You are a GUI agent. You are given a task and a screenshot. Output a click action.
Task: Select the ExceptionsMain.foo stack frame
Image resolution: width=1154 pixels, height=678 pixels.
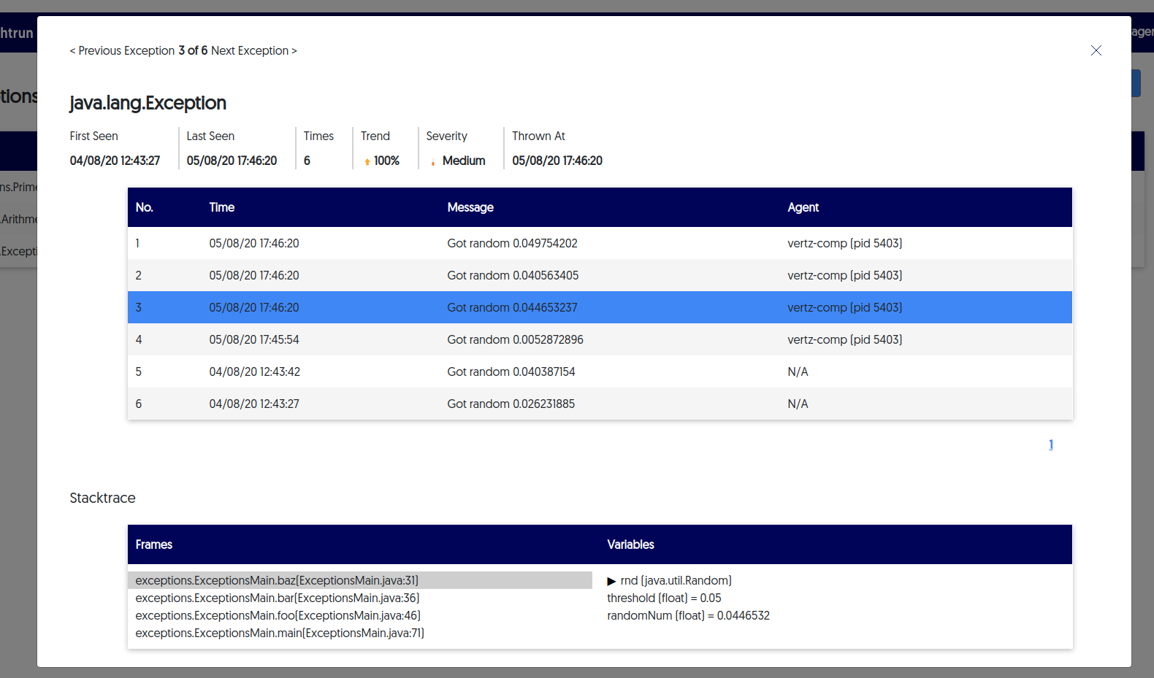pos(278,615)
